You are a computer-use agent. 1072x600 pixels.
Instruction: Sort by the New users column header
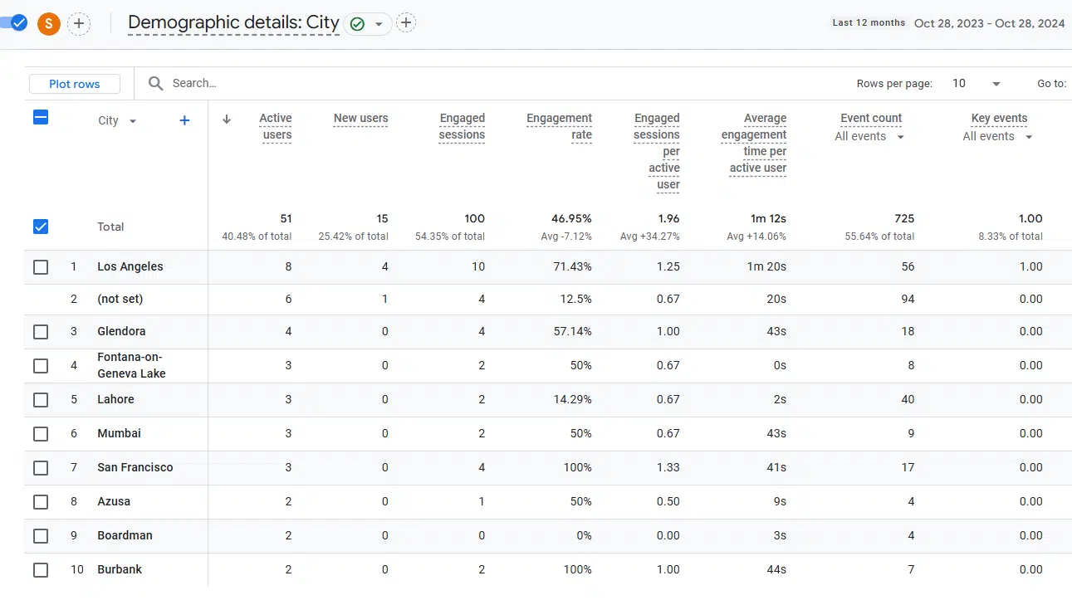tap(360, 118)
